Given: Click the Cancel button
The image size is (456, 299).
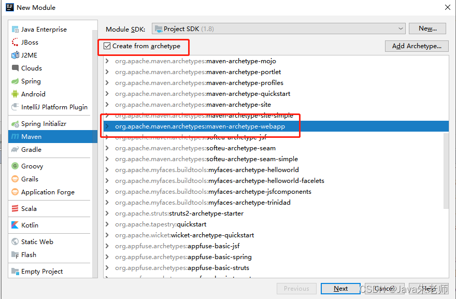Looking at the screenshot, I should (384, 289).
